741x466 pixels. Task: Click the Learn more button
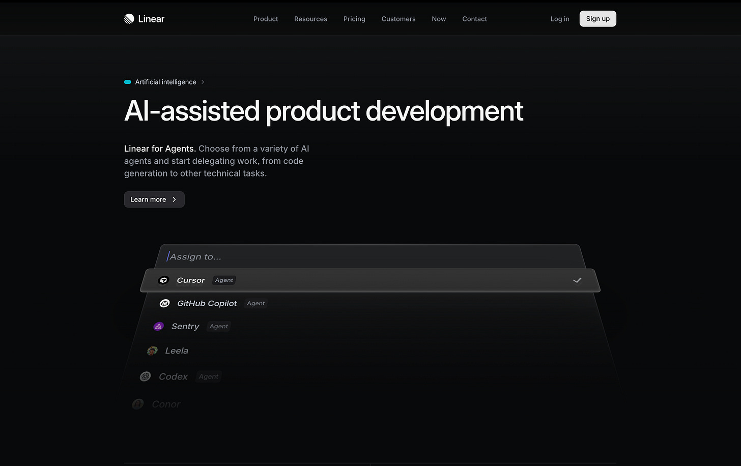tap(154, 199)
